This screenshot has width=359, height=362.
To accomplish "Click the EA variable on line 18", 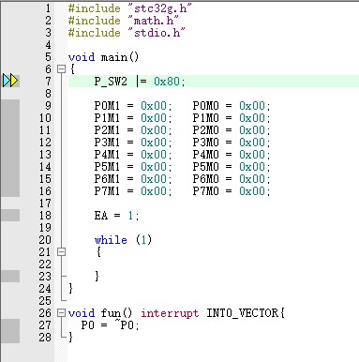I will coord(101,216).
